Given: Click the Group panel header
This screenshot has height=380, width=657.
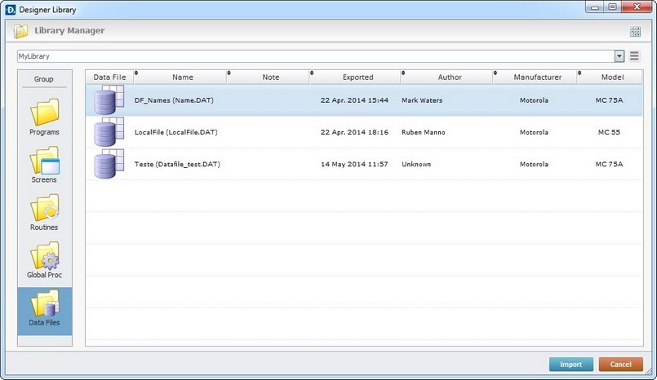Looking at the screenshot, I should pos(43,79).
